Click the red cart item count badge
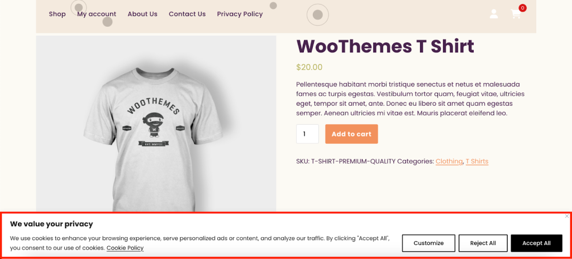This screenshot has height=259, width=572. [x=522, y=8]
